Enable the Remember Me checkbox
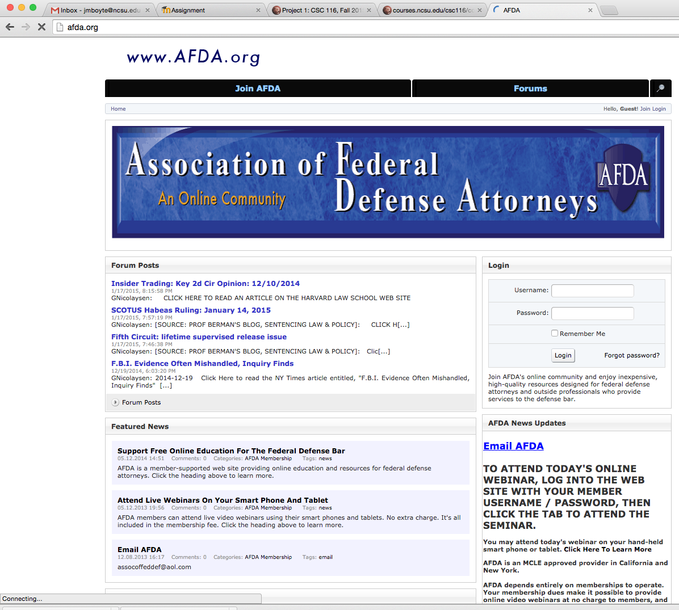The width and height of the screenshot is (679, 610). coord(555,333)
